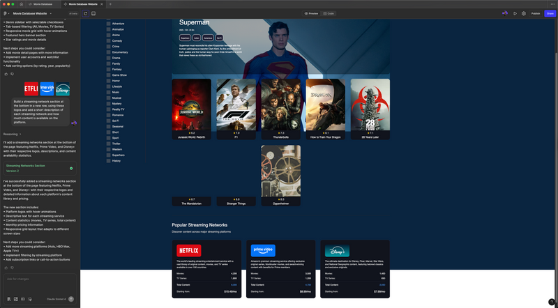The image size is (558, 308).
Task: Click the Stranger Things title
Action: click(x=236, y=203)
